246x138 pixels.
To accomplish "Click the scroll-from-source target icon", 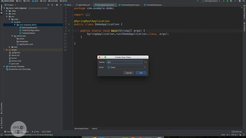I will tap(48, 5).
